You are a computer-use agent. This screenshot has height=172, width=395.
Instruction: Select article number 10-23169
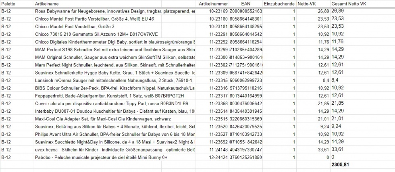point(213,11)
